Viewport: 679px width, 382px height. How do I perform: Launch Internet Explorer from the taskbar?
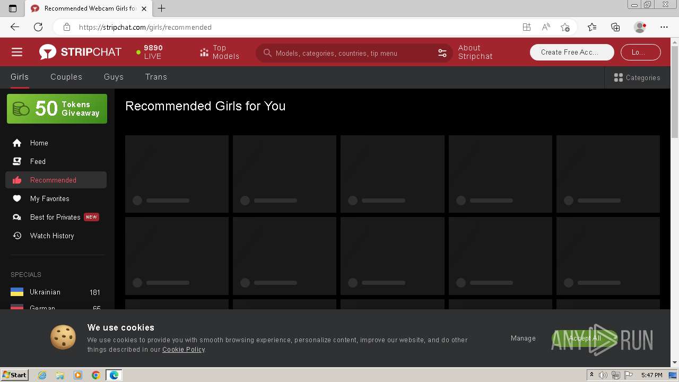[42, 375]
